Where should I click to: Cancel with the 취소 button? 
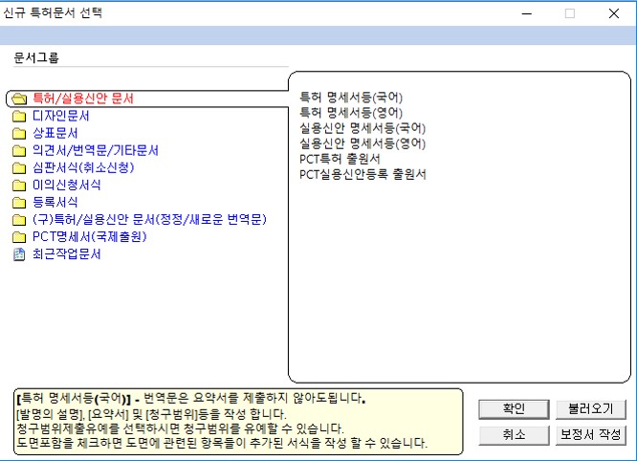point(514,435)
